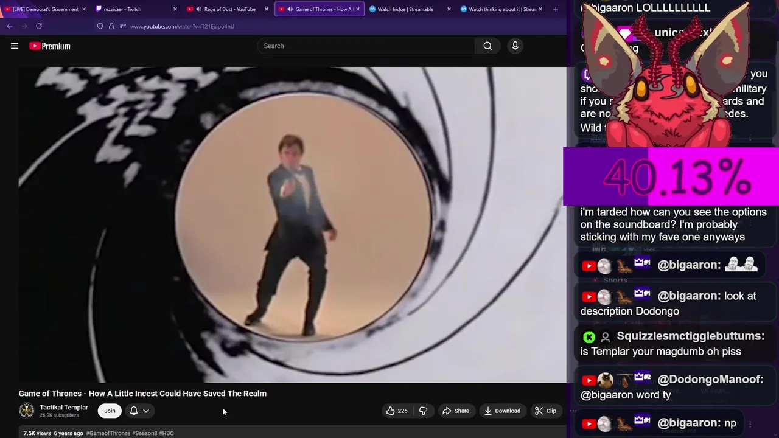Start voice search with microphone icon
The height and width of the screenshot is (438, 779).
[515, 46]
